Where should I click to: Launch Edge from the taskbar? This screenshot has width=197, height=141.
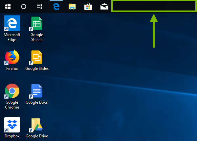point(56,7)
